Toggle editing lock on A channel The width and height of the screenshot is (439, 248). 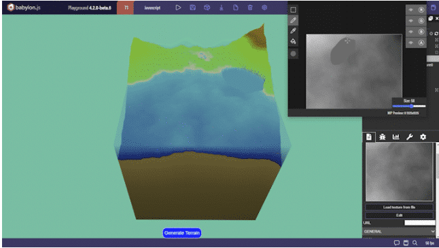point(421,43)
